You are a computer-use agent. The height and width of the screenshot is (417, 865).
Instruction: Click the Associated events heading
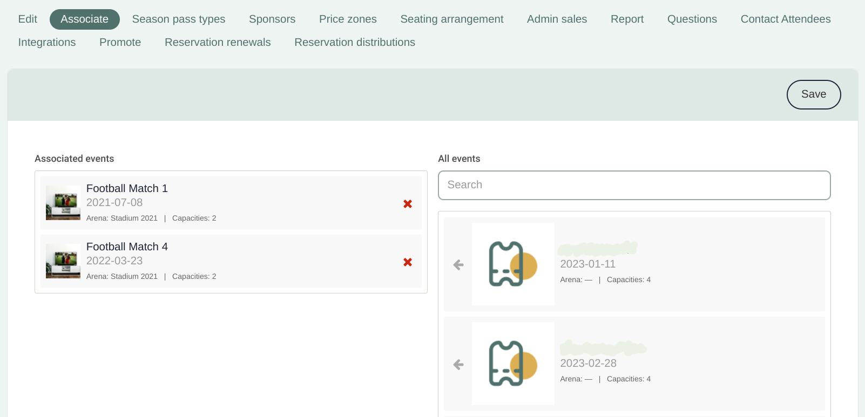(75, 159)
